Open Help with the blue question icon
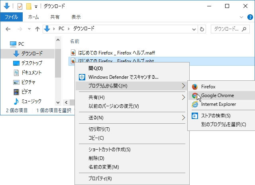The image size is (255, 185). [250, 17]
